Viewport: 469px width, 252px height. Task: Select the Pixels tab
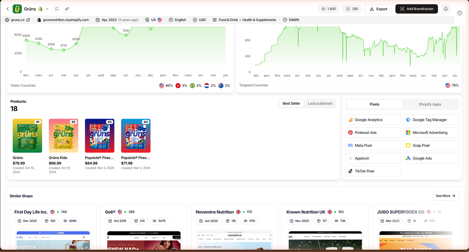click(x=374, y=104)
